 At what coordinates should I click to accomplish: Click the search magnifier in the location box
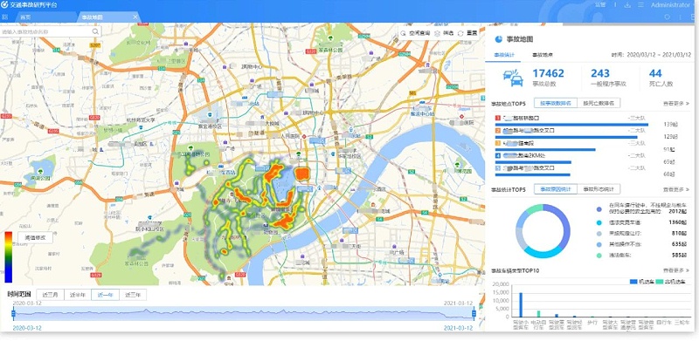pyautogui.click(x=95, y=31)
